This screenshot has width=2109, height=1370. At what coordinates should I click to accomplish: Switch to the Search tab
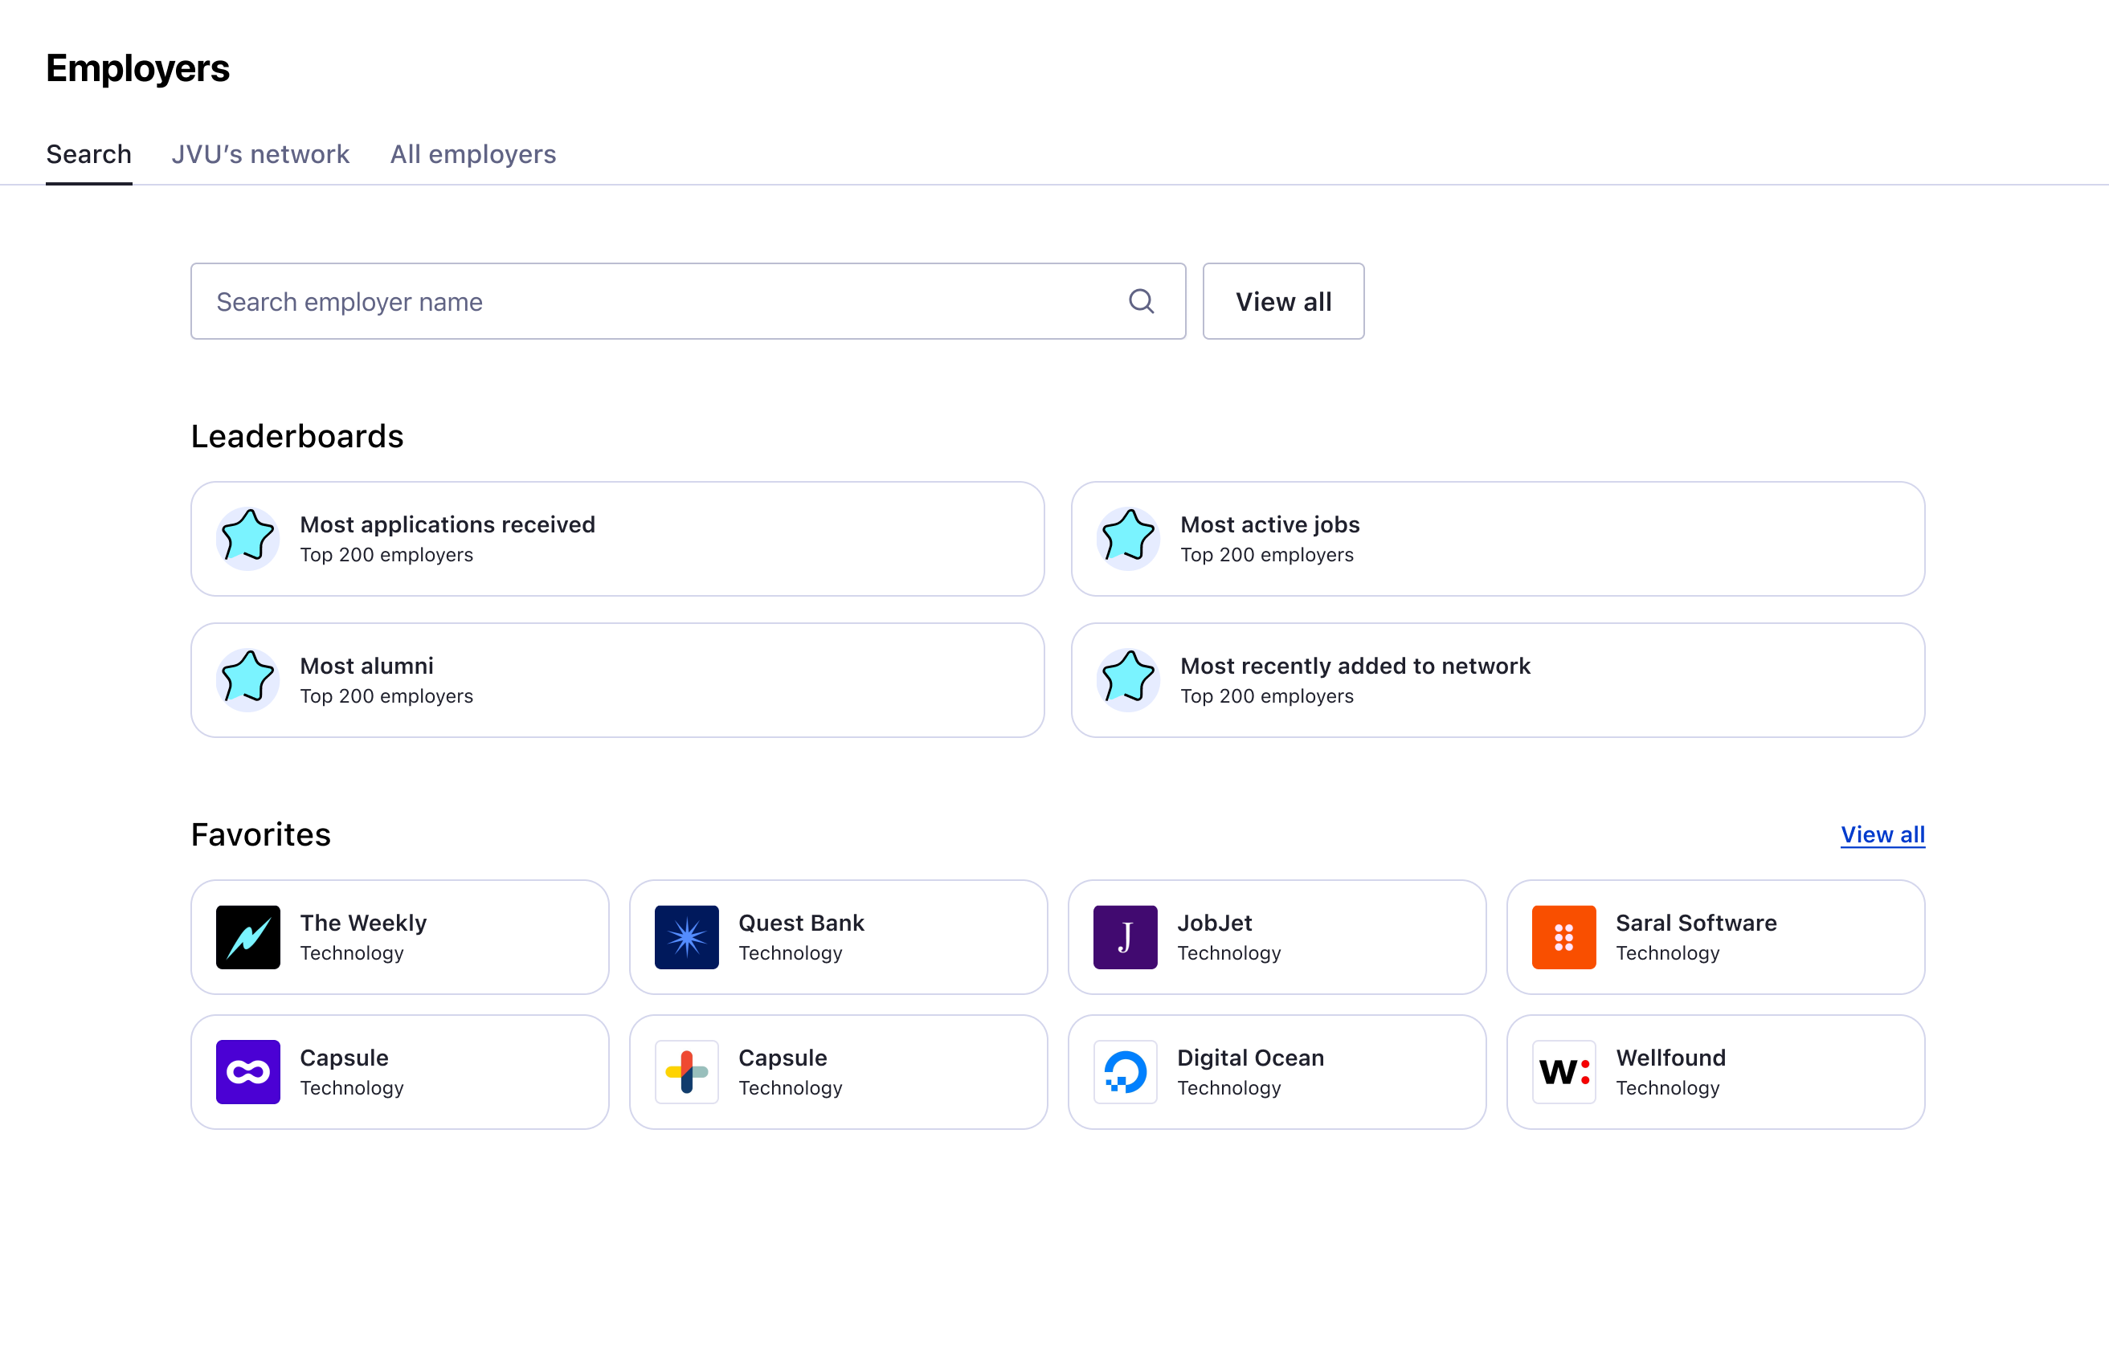coord(88,154)
